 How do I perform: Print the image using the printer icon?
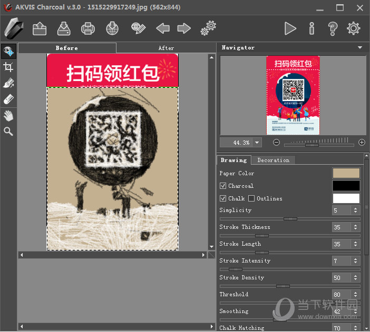pyautogui.click(x=88, y=28)
